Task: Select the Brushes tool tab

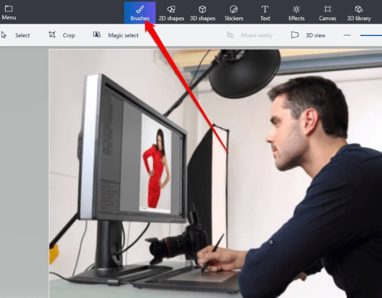Action: (x=140, y=13)
